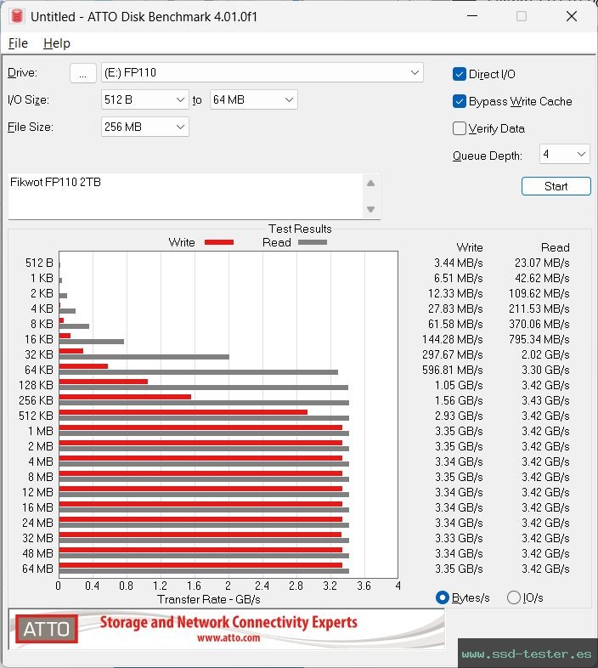This screenshot has height=668, width=598.
Task: Click the Start benchmark button
Action: pos(556,186)
